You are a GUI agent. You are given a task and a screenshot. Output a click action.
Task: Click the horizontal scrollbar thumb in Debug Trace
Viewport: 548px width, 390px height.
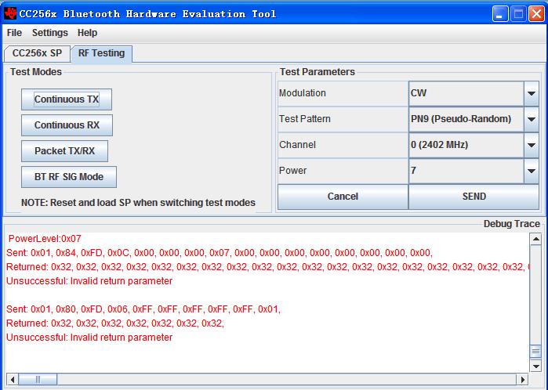click(38, 379)
